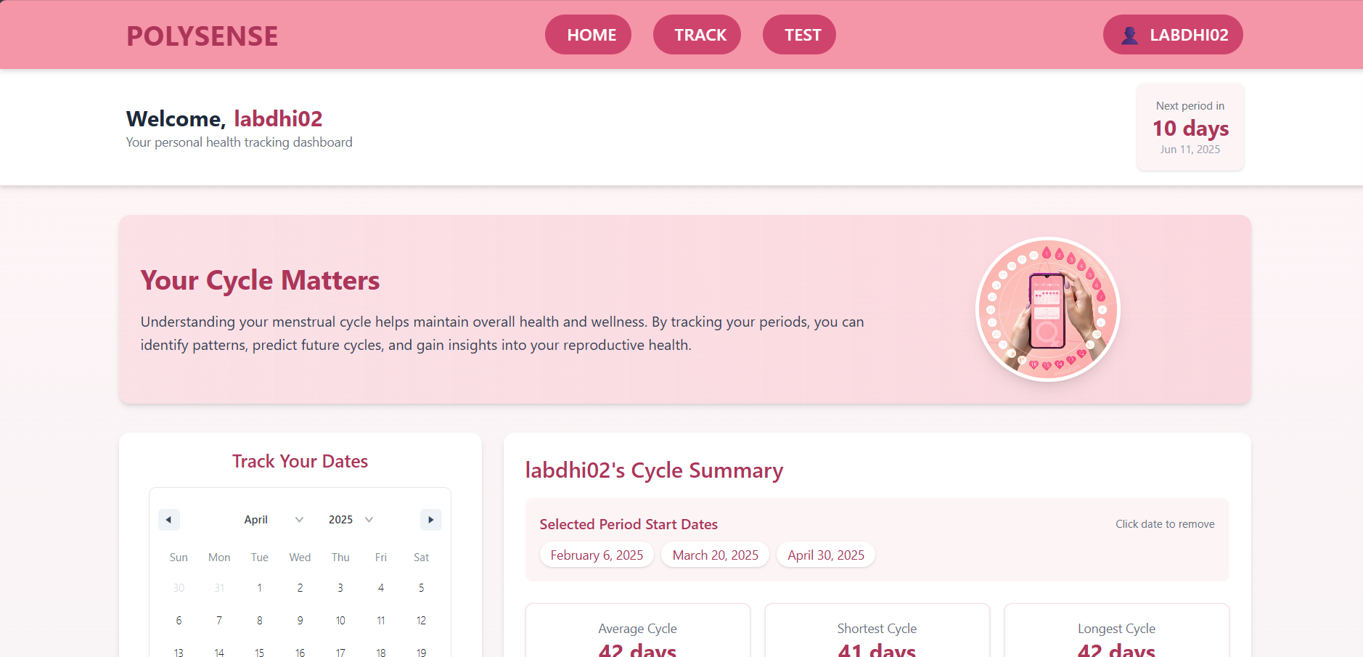Click the 'Your Cycle Matters' heading

point(260,280)
